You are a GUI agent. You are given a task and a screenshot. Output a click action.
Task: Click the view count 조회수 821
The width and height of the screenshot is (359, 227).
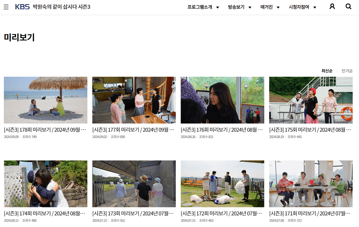coord(206,137)
